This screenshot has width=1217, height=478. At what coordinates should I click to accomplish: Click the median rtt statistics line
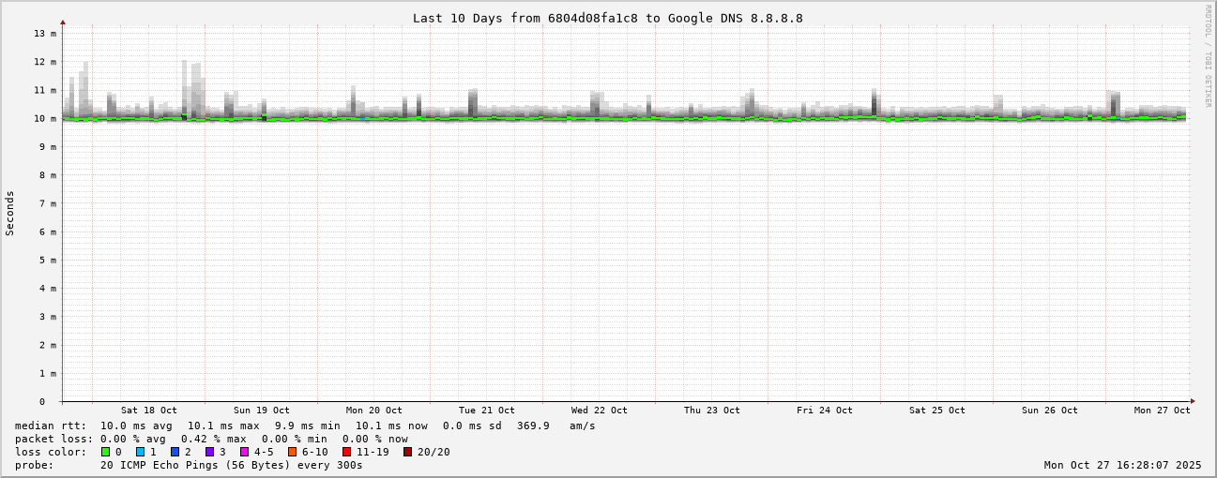pos(305,426)
